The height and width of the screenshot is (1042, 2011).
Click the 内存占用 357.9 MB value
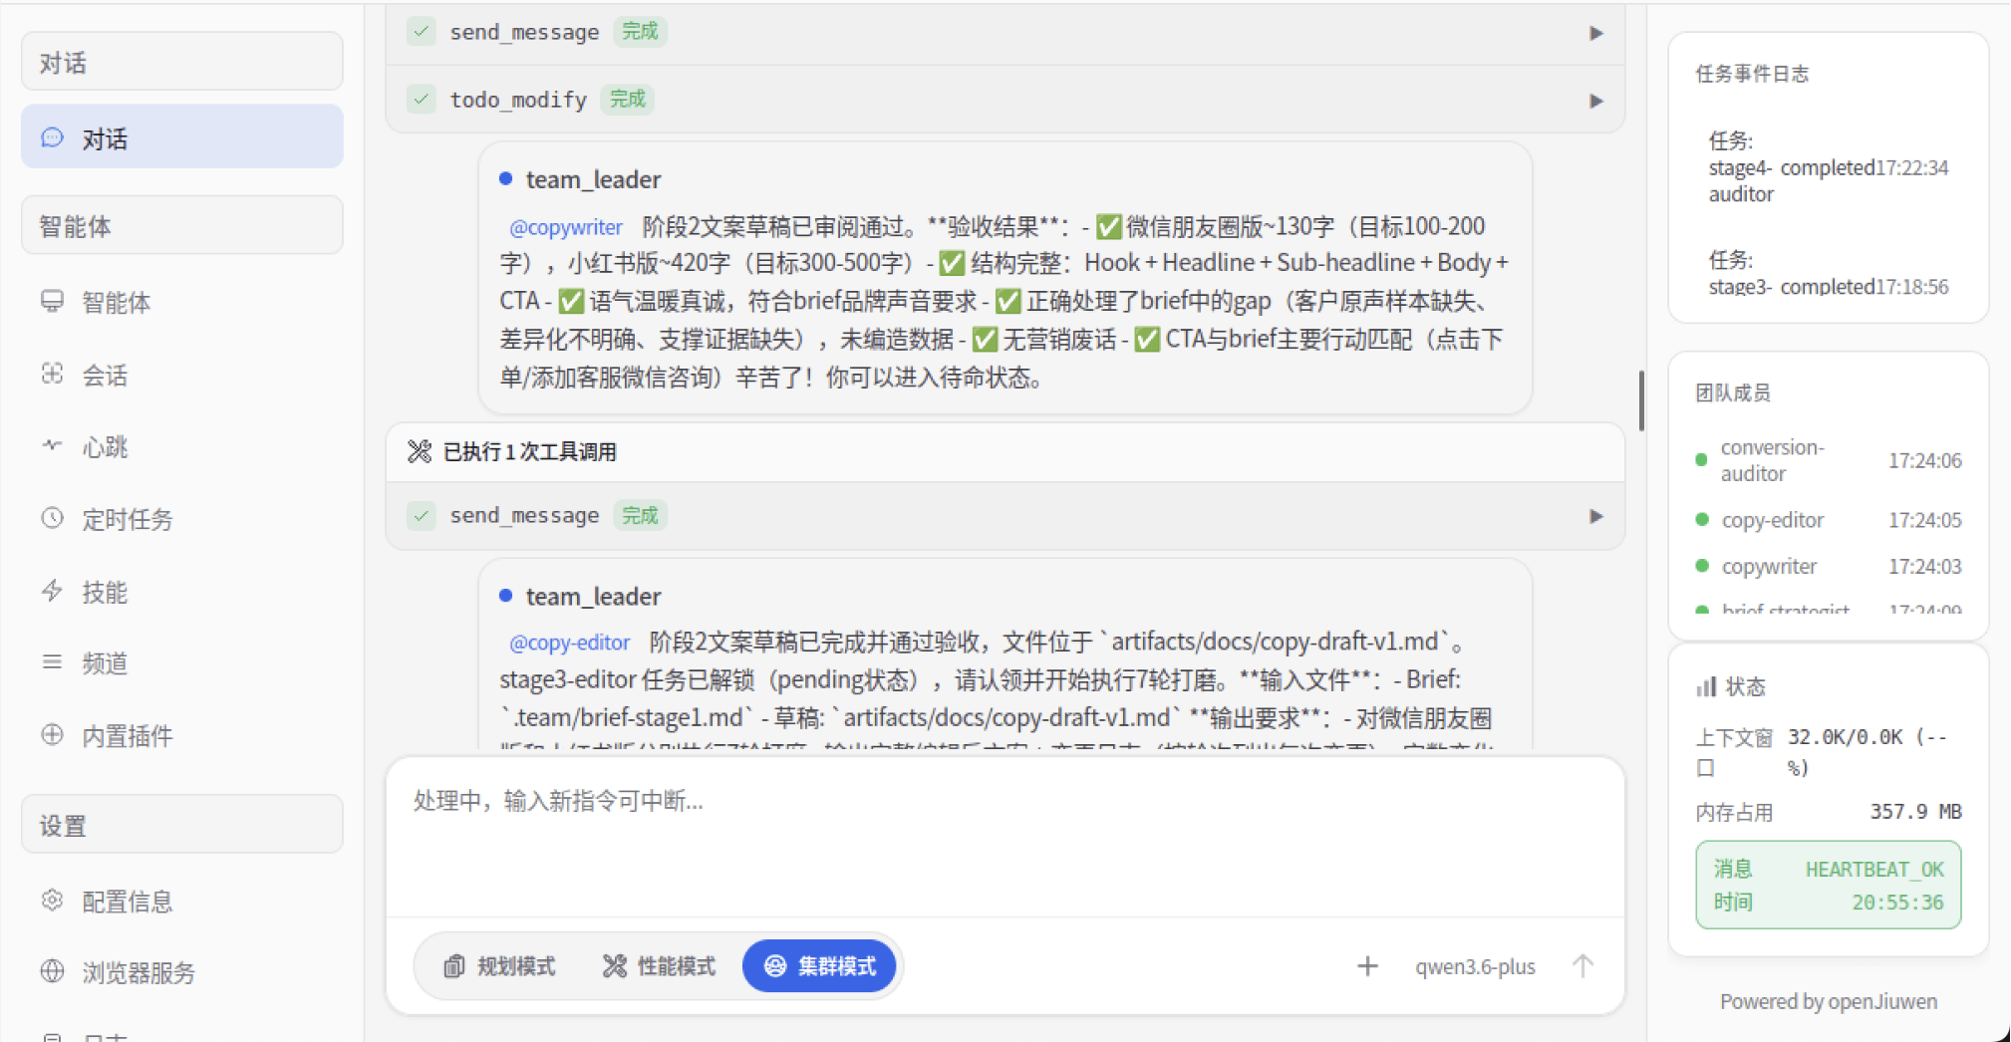coord(1915,812)
